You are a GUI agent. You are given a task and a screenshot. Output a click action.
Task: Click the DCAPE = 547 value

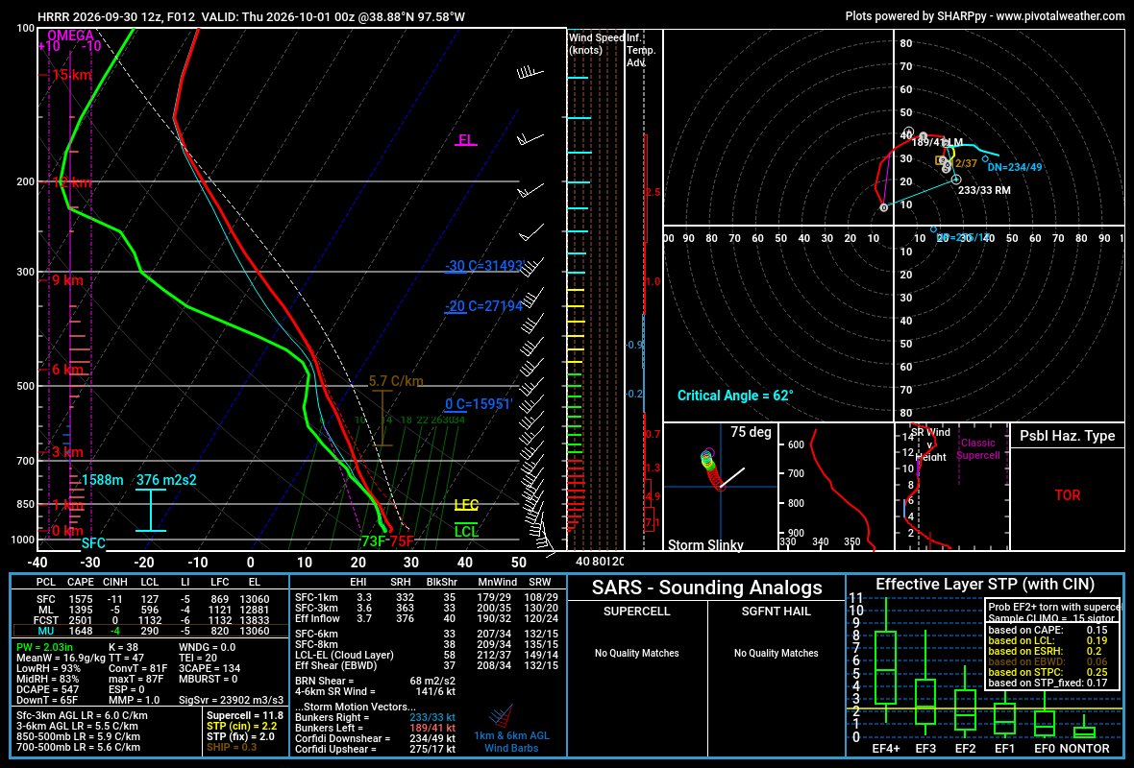[48, 689]
